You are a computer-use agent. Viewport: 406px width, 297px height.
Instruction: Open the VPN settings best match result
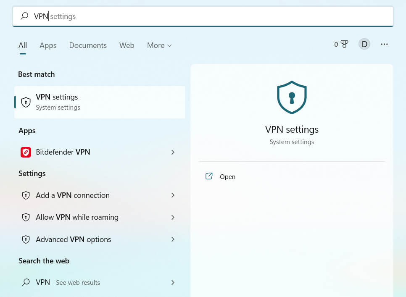pos(100,102)
